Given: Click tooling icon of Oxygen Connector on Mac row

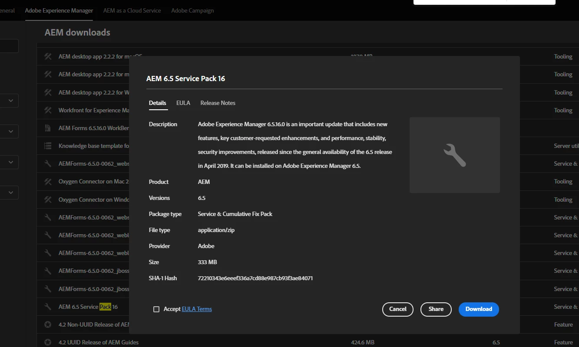Looking at the screenshot, I should click(48, 181).
